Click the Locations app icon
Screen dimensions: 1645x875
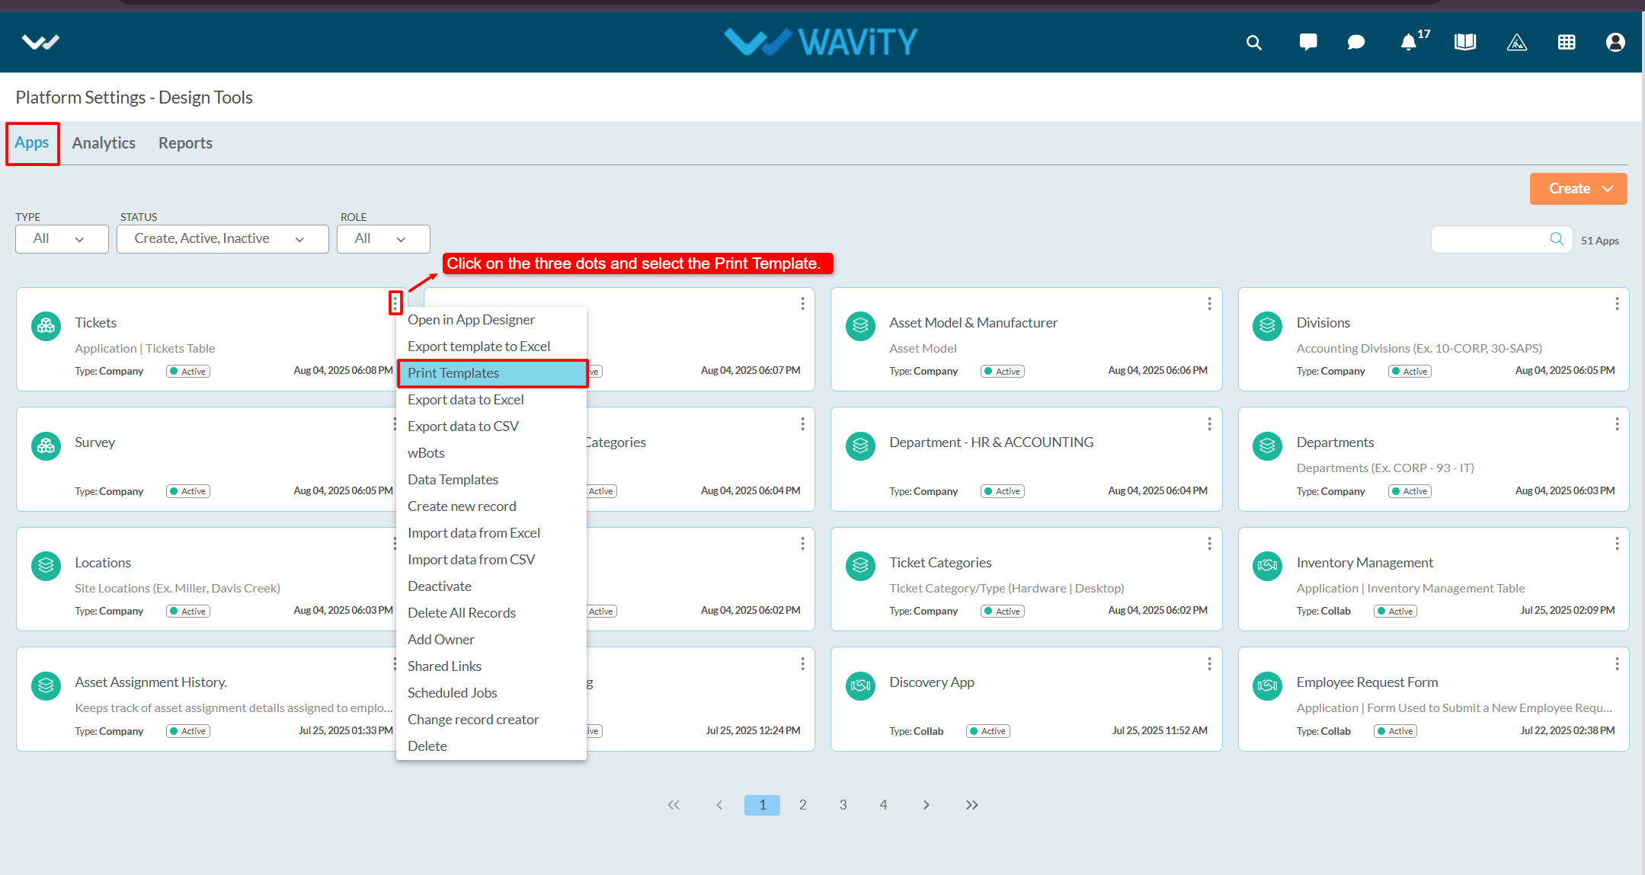point(46,566)
